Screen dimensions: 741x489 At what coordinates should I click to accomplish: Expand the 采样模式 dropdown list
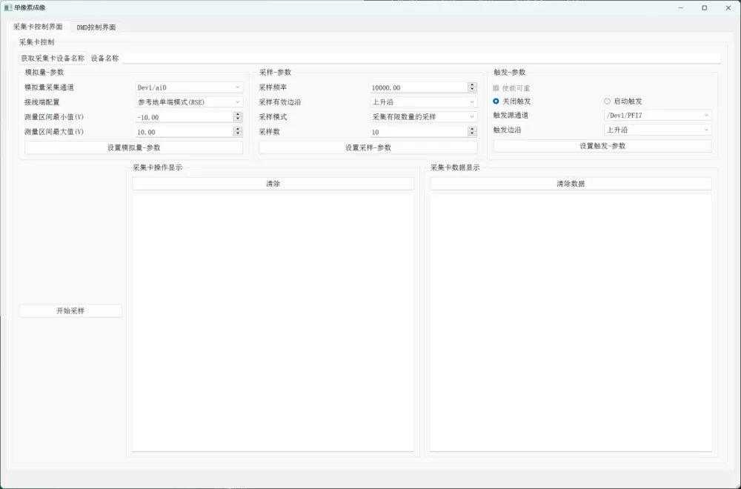[423, 117]
